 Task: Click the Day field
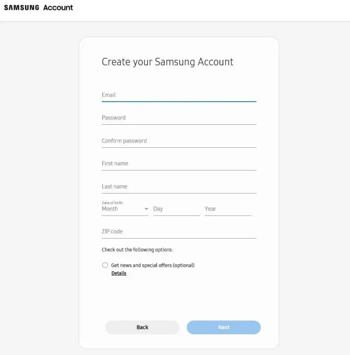176,209
